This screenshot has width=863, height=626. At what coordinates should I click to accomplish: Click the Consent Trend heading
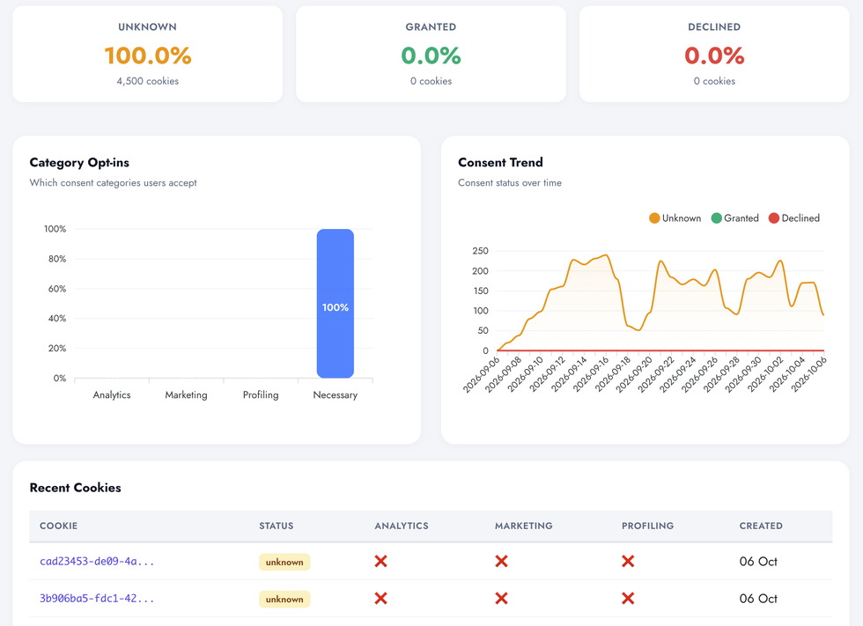500,162
